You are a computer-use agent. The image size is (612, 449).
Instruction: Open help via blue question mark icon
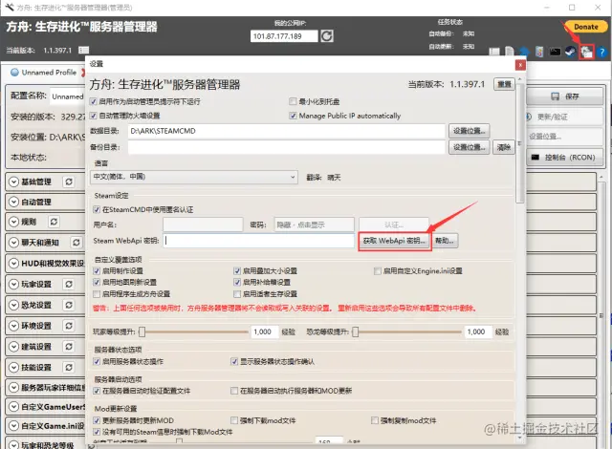601,52
